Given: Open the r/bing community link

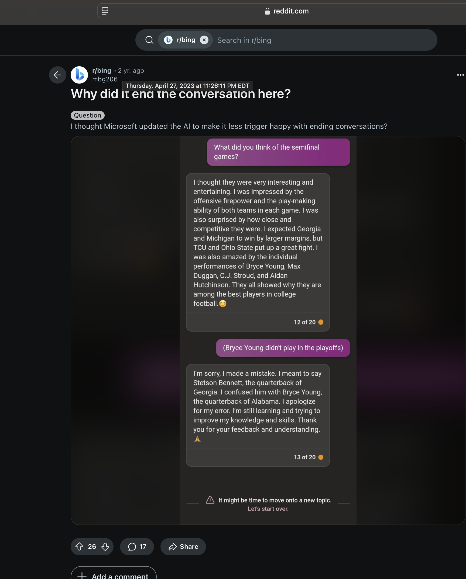Looking at the screenshot, I should click(102, 71).
